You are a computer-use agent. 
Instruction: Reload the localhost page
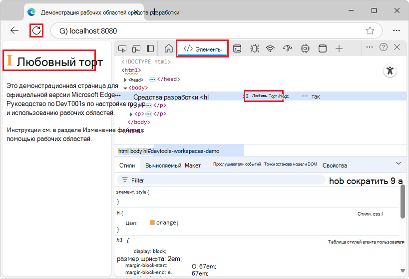[36, 30]
